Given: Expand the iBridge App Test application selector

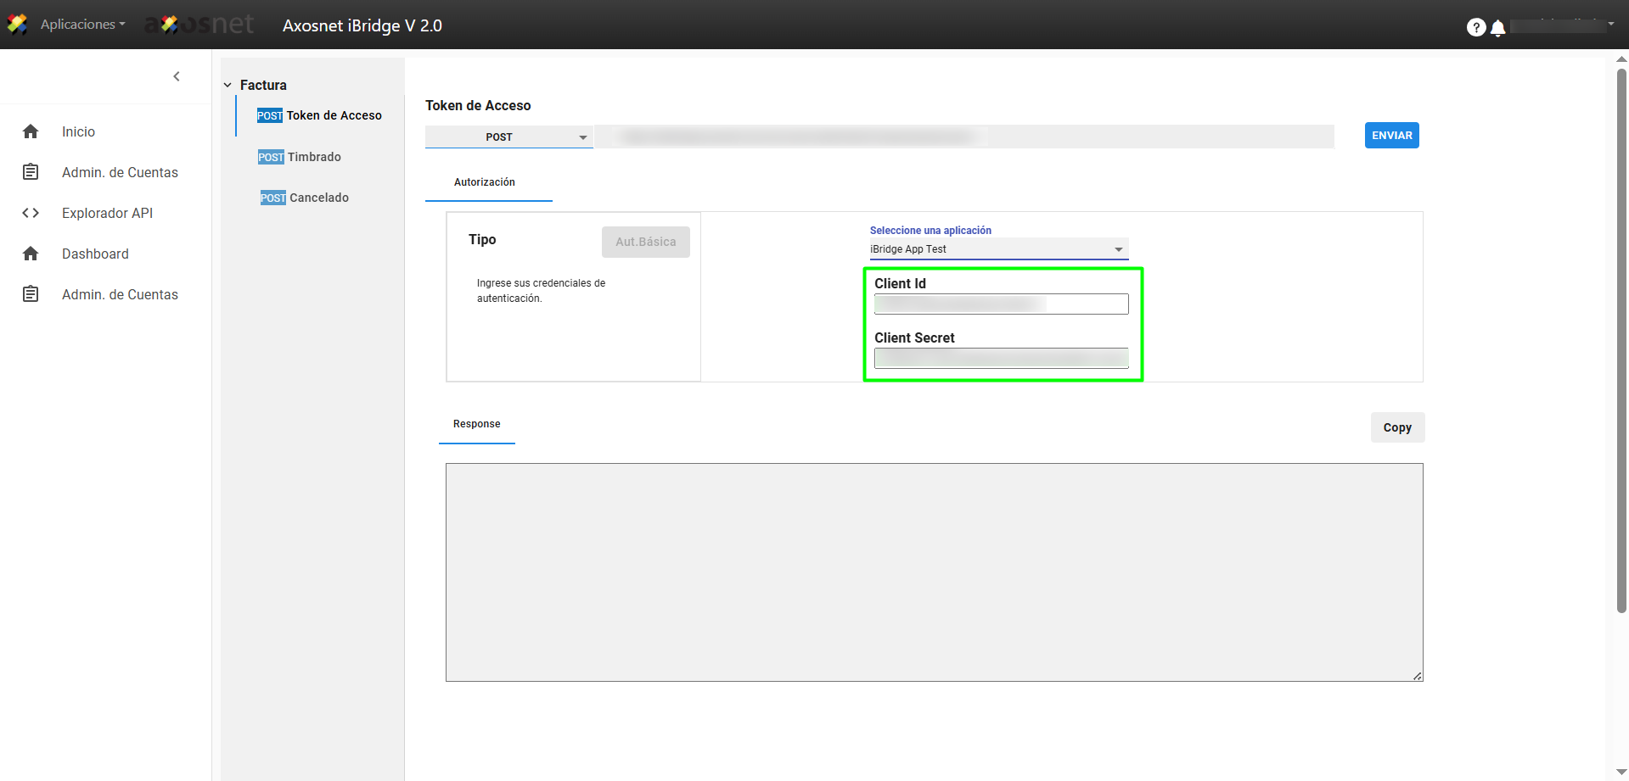Looking at the screenshot, I should click(997, 249).
